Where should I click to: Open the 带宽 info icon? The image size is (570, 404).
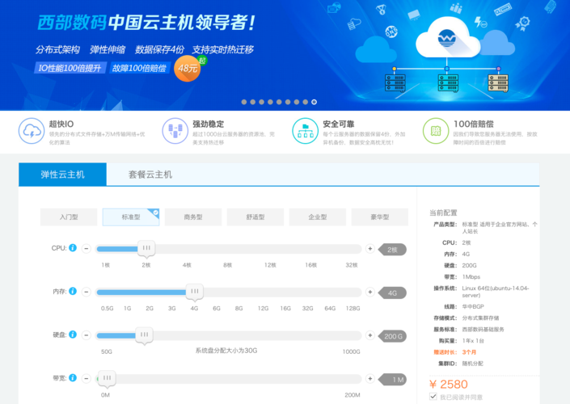(73, 378)
